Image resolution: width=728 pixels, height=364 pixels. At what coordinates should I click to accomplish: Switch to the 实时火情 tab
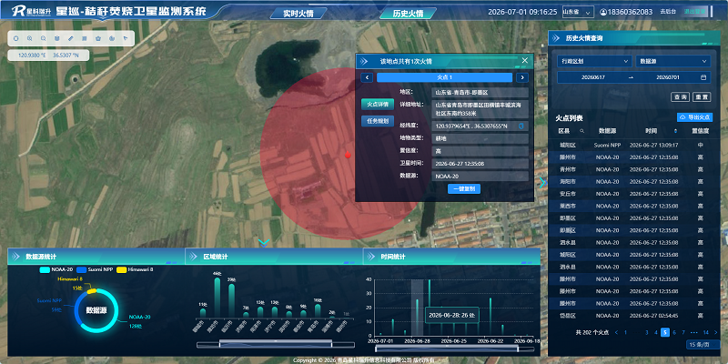pos(298,14)
